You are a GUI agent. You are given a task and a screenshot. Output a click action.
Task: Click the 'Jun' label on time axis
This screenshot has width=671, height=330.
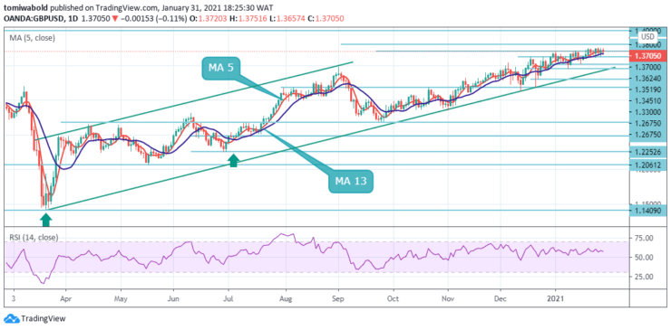tap(173, 299)
